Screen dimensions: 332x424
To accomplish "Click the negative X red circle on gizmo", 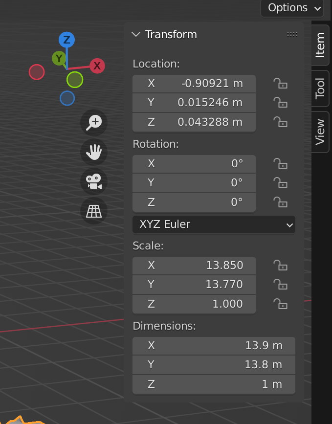I will tap(37, 72).
